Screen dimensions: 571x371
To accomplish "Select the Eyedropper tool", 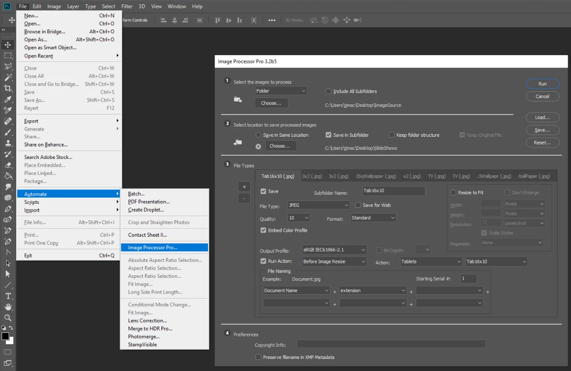I will tap(8, 100).
